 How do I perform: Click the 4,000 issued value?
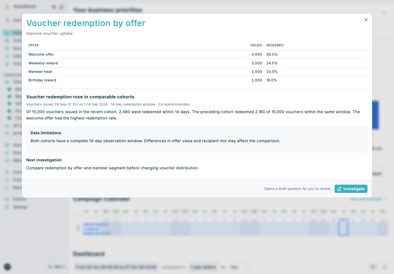[x=257, y=55]
